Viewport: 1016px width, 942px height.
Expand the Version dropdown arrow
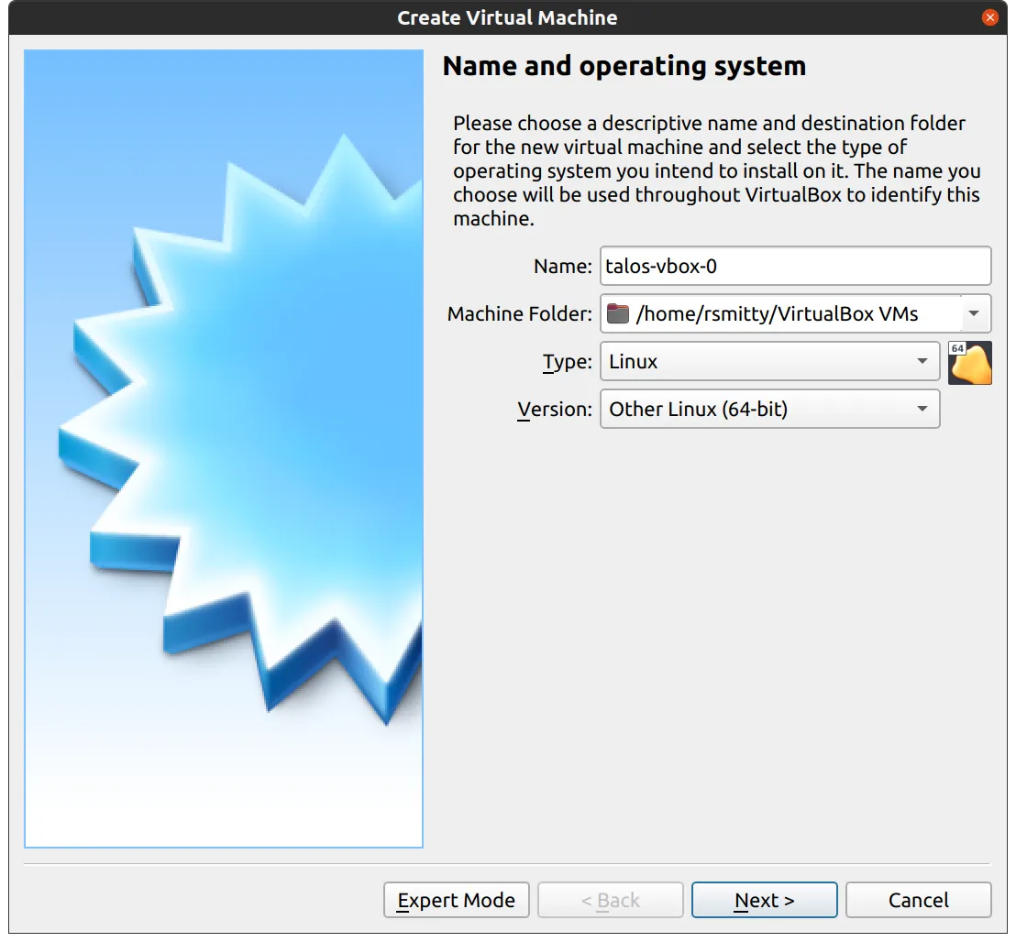(x=922, y=410)
